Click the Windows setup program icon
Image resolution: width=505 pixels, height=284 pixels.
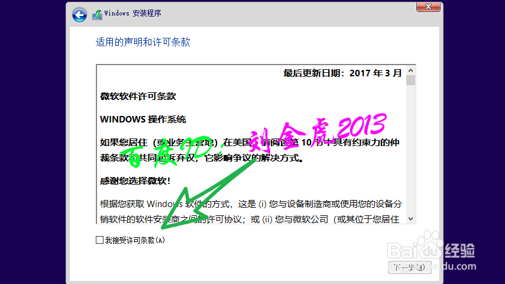click(97, 15)
